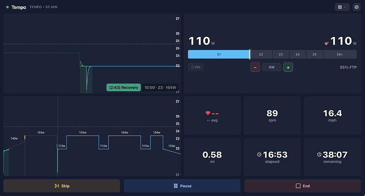Increase target power with plus button
365x196 pixels.
coord(288,67)
